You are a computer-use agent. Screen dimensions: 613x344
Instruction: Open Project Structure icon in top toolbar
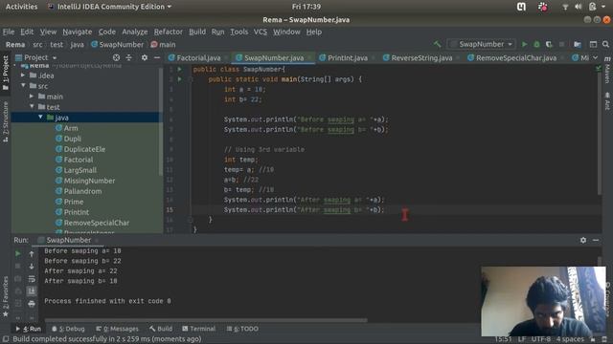[578, 45]
